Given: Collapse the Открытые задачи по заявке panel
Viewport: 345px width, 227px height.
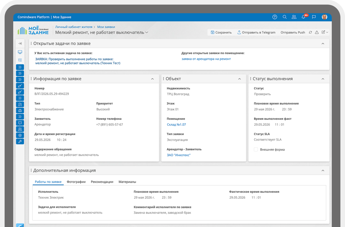Looking at the screenshot, I should (x=323, y=44).
